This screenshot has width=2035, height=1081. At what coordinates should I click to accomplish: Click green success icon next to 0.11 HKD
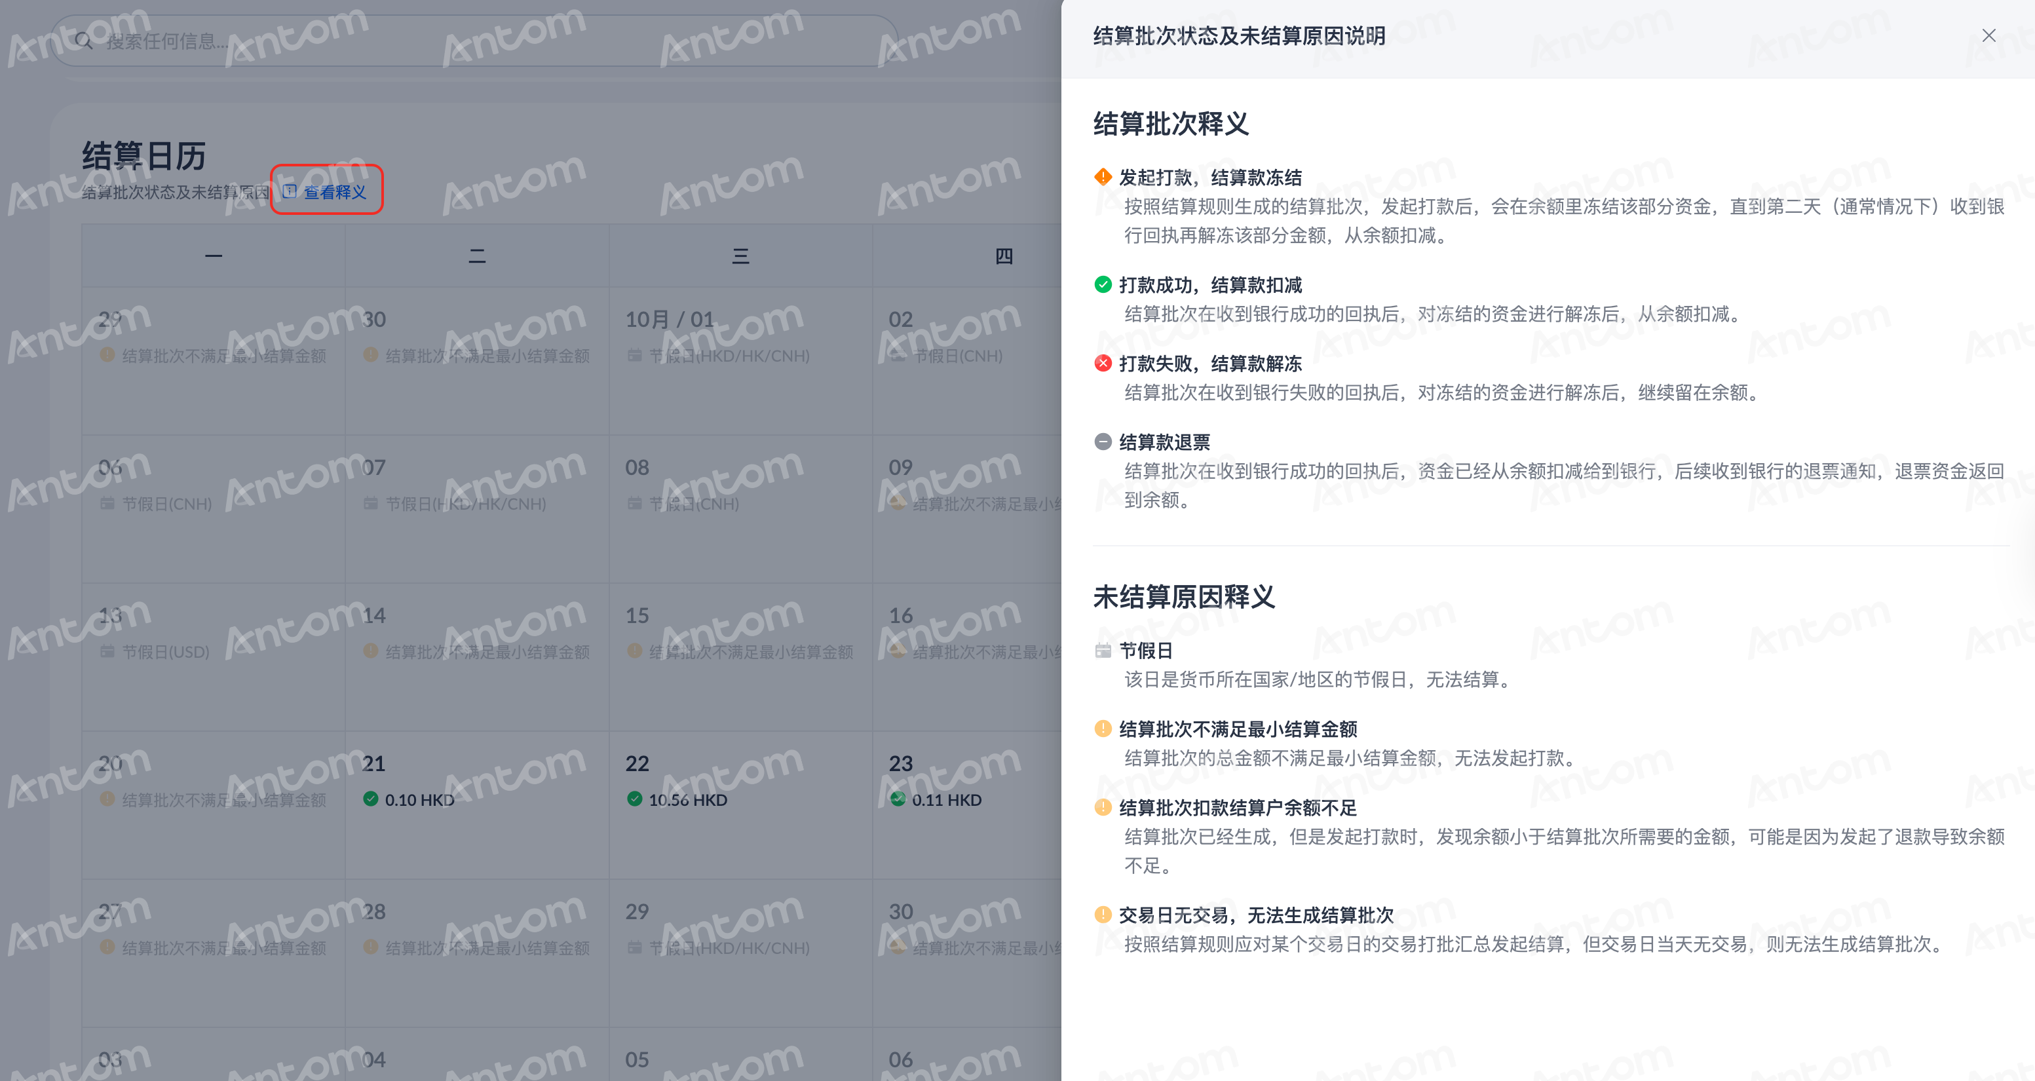[898, 799]
